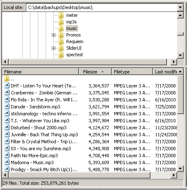Image resolution: width=187 pixels, height=190 pixels.
Task: Click the mp3 icon for DHT - Listen To Your Heart
Action: [7, 85]
